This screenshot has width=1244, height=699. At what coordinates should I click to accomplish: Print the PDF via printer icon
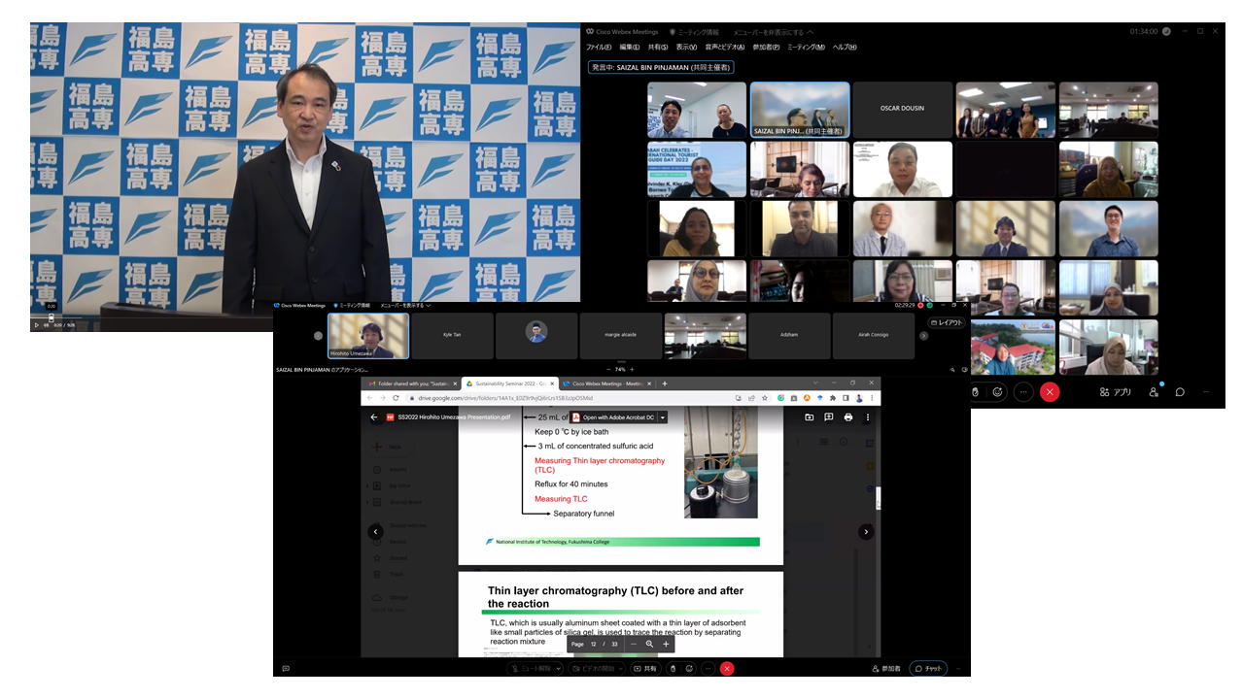tap(848, 417)
